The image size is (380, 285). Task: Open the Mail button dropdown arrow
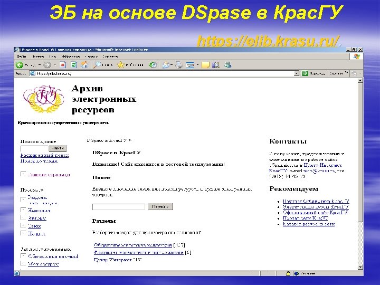[172, 65]
